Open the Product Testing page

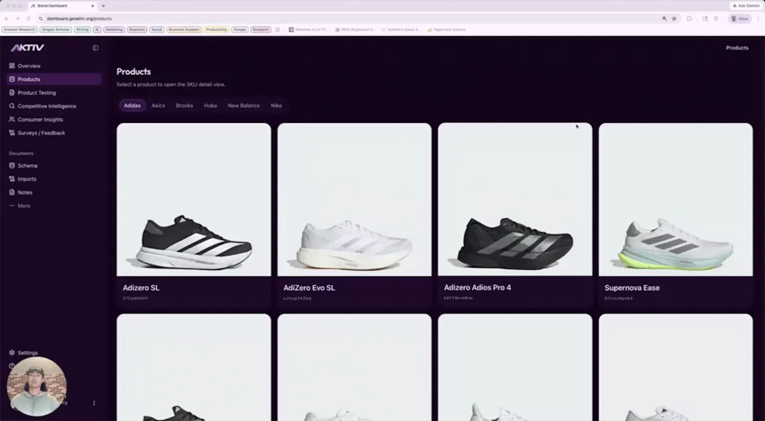[x=37, y=93]
